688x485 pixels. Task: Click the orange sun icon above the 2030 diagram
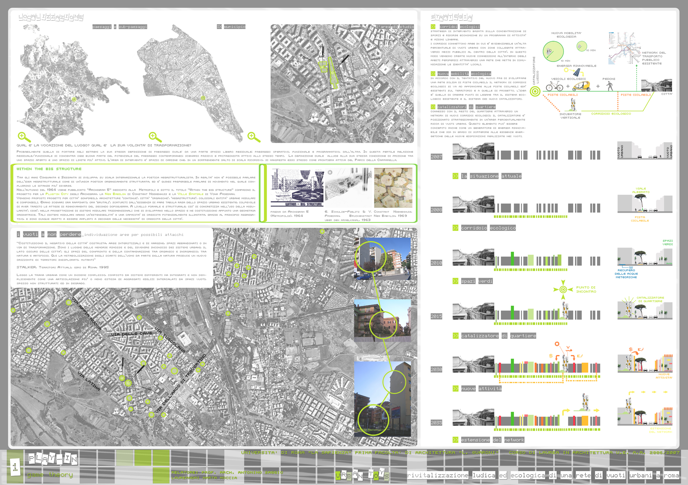click(x=557, y=344)
